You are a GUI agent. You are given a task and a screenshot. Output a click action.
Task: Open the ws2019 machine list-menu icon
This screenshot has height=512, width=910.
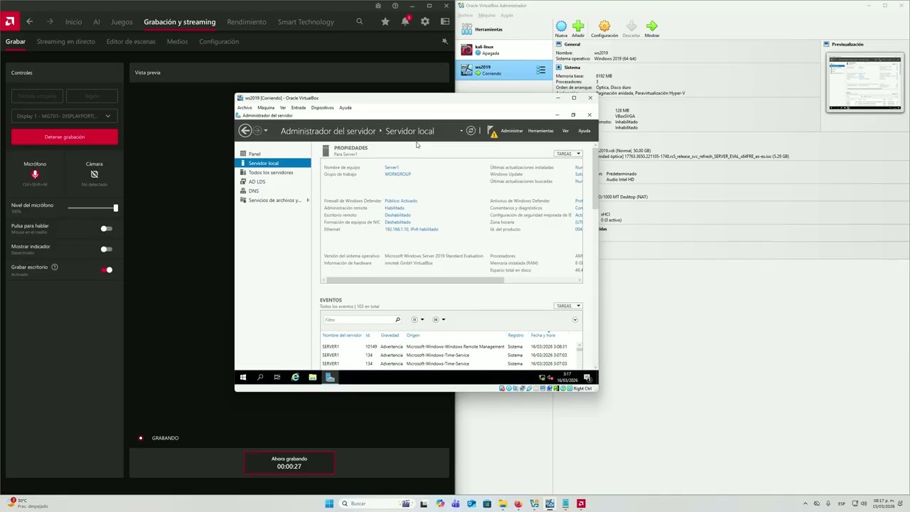(x=541, y=70)
